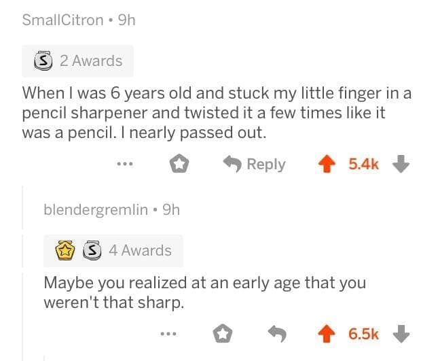View the 2 Awards on SmallCitron's comment
This screenshot has width=421, height=361.
[x=90, y=61]
